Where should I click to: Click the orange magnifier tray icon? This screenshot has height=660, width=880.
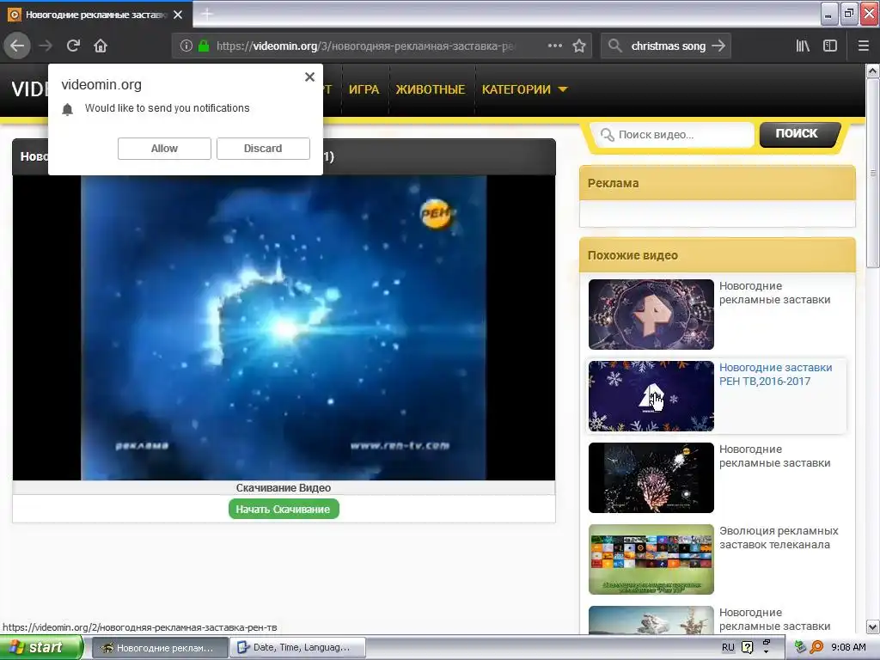817,648
